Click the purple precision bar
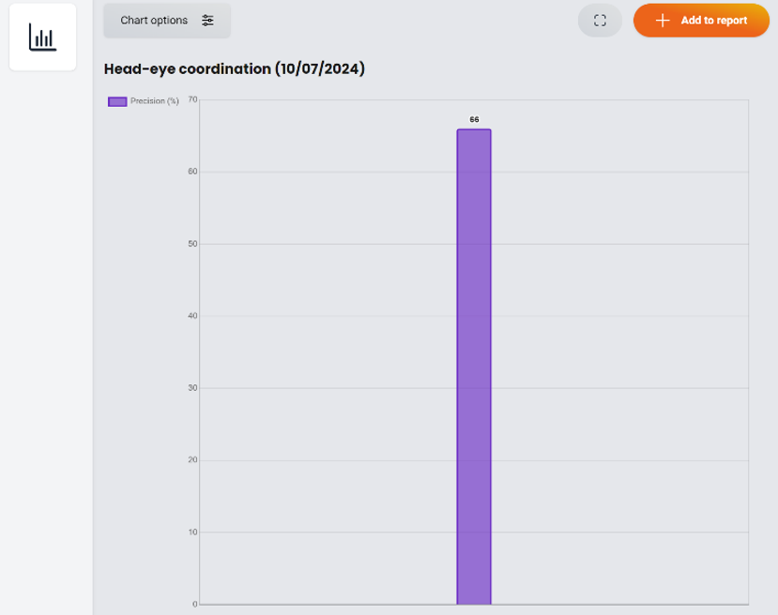 pyautogui.click(x=474, y=366)
